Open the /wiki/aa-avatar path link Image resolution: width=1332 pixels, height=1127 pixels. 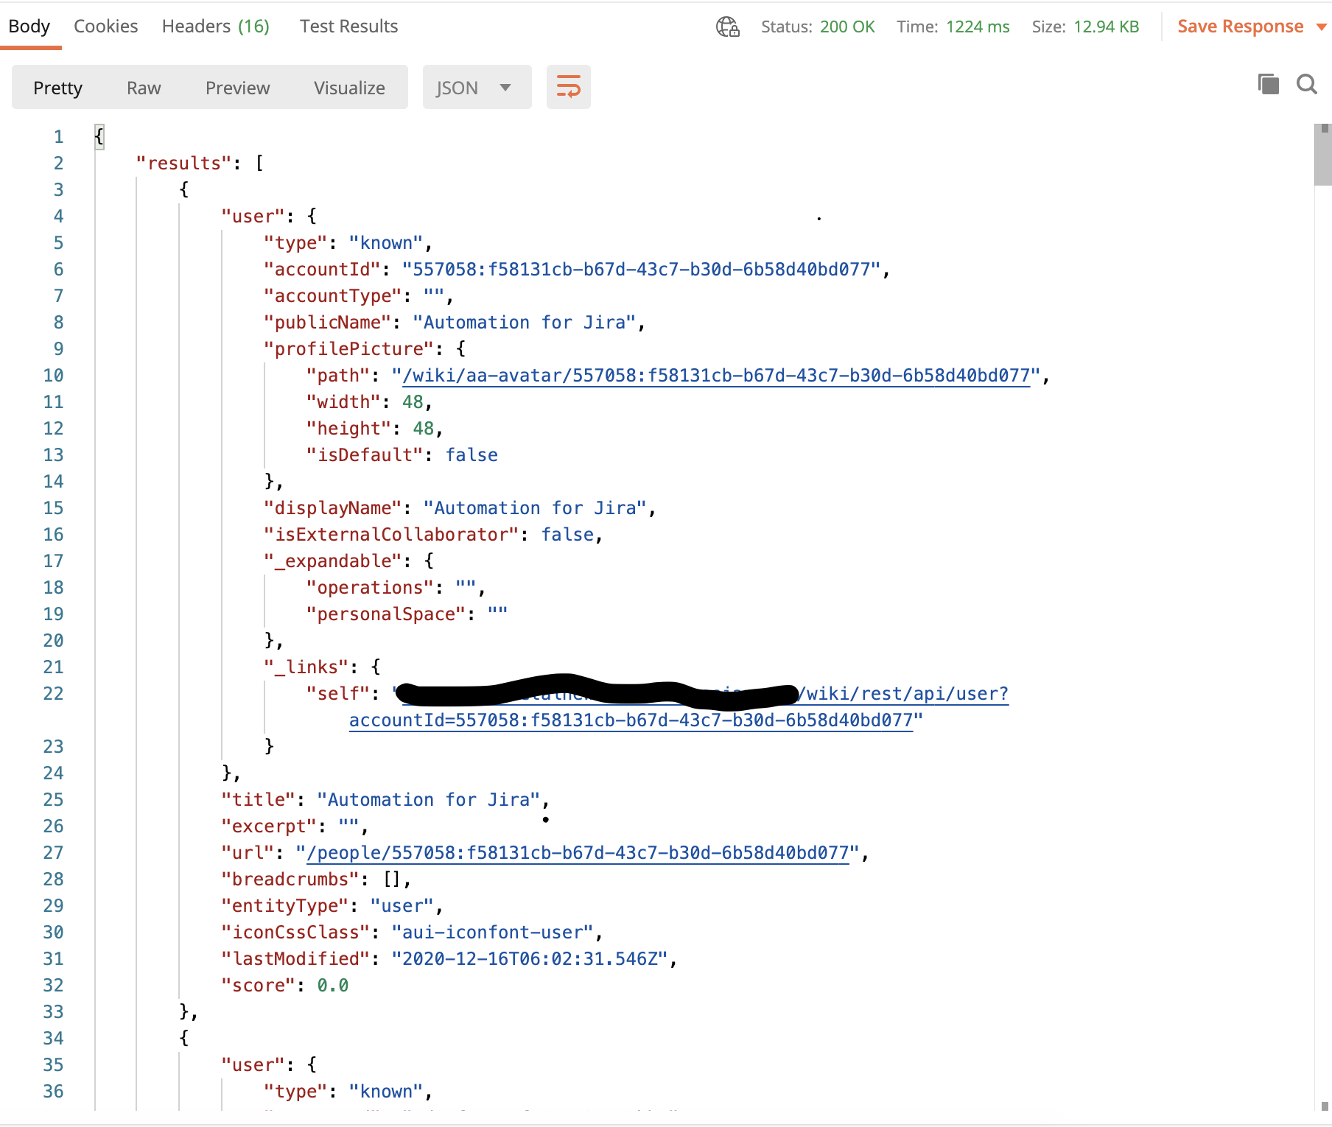pos(716,376)
